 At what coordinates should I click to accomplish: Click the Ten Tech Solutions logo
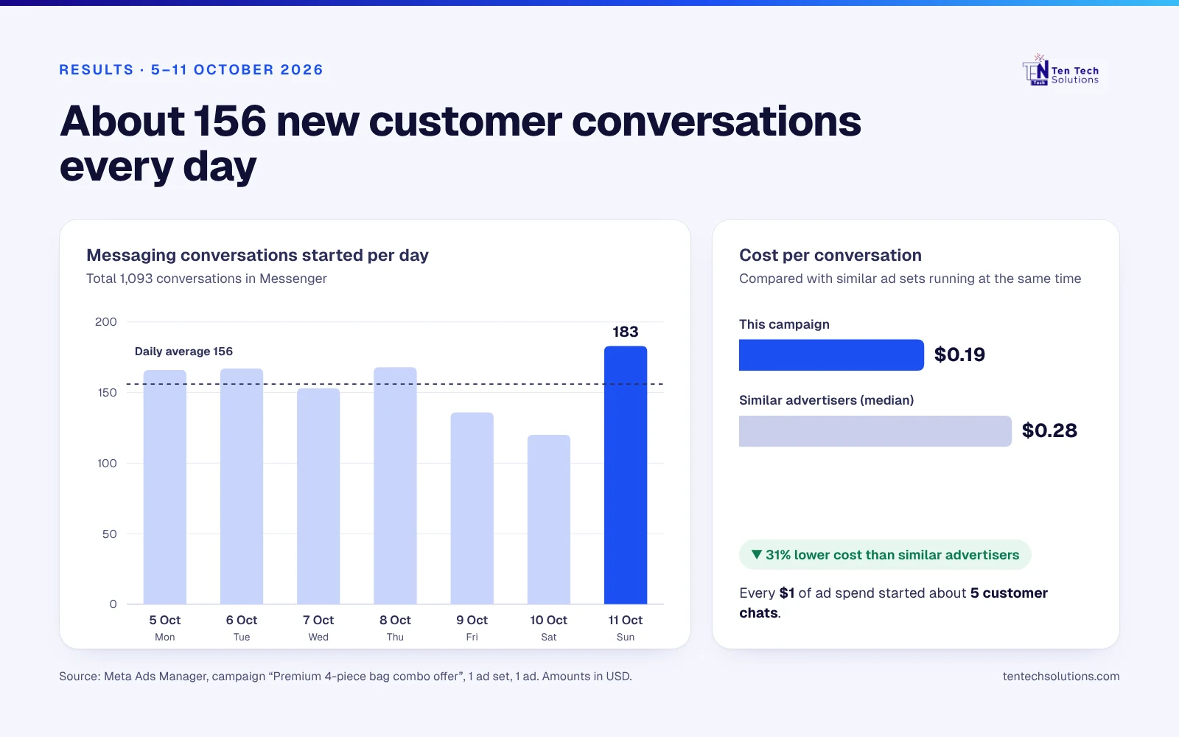coord(1061,71)
